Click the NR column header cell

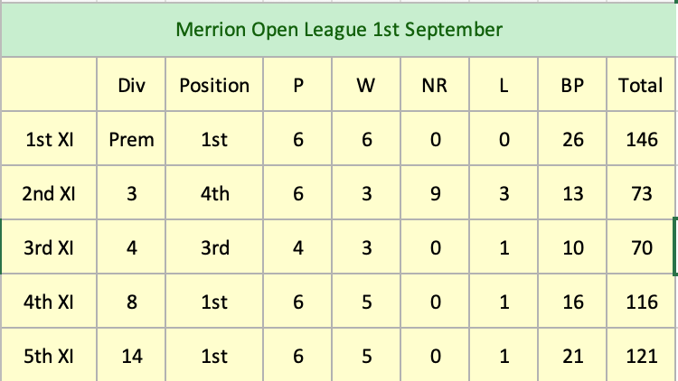click(435, 86)
